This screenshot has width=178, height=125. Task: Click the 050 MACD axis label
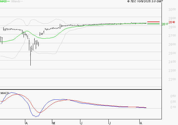[x=173, y=96]
